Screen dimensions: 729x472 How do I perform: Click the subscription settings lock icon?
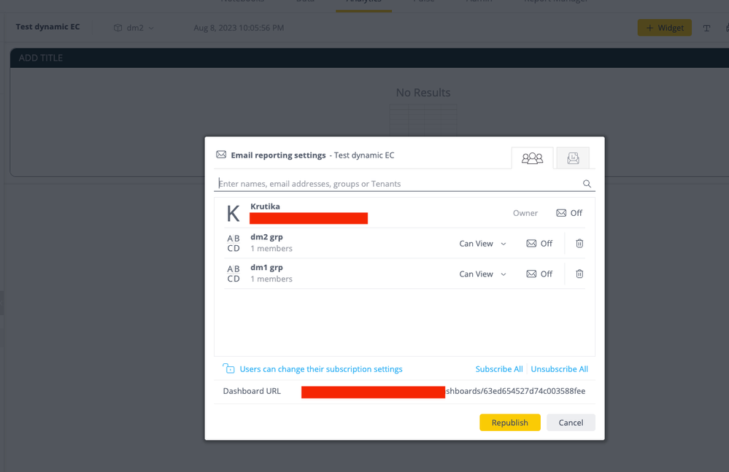coord(229,369)
